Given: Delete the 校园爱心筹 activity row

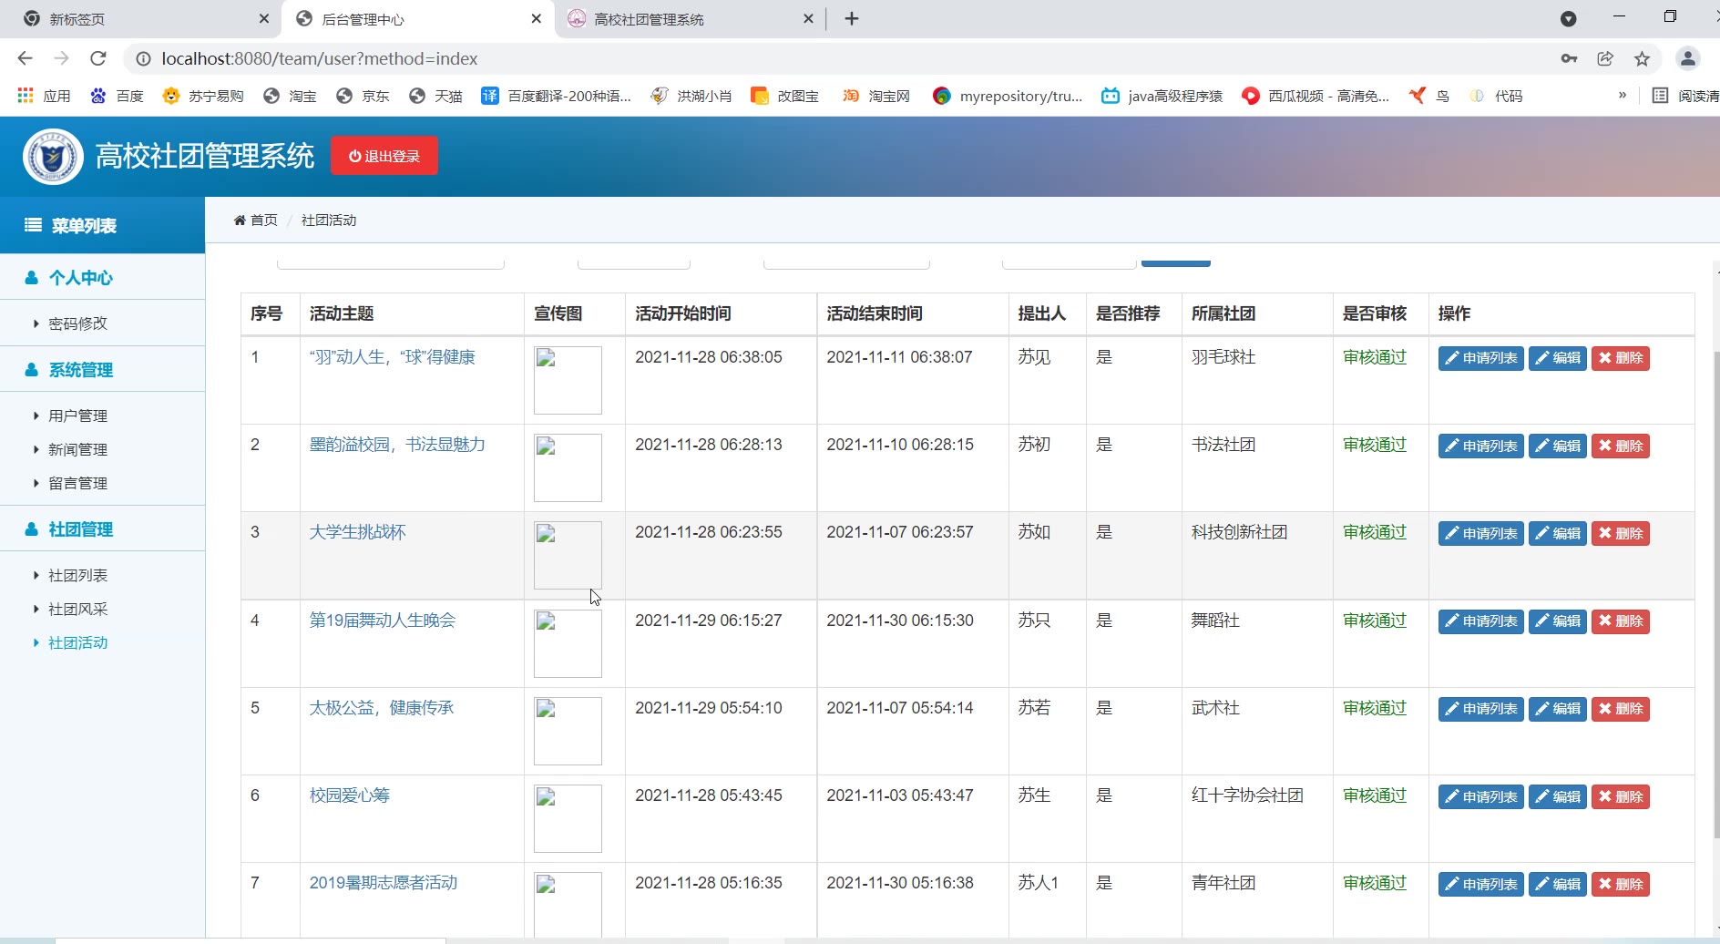Looking at the screenshot, I should pos(1620,797).
